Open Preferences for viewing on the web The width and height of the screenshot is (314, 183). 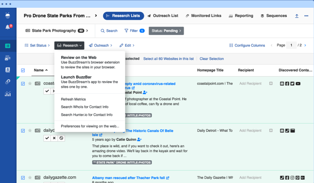[x=90, y=126]
